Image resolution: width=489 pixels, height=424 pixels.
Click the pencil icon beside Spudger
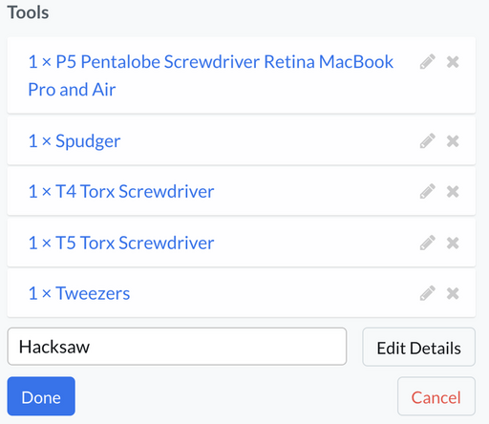click(x=427, y=141)
